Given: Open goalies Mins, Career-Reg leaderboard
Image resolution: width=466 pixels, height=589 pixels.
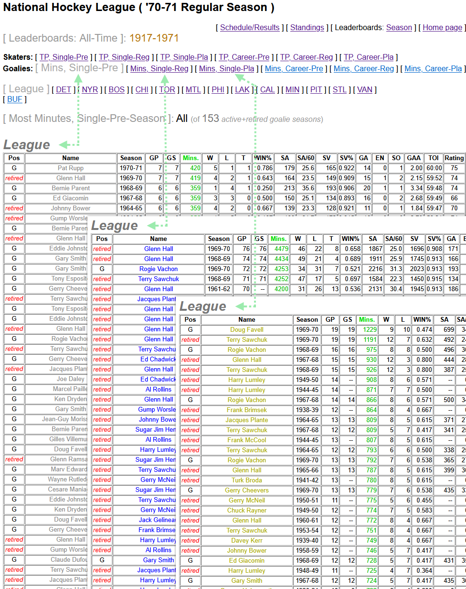Looking at the screenshot, I should point(364,69).
